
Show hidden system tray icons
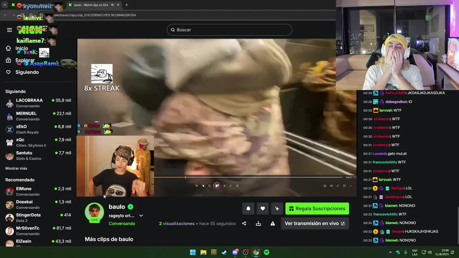pyautogui.click(x=390, y=252)
